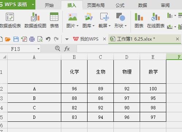Print the workbook using printer icon
182x132 pixels.
32,39
